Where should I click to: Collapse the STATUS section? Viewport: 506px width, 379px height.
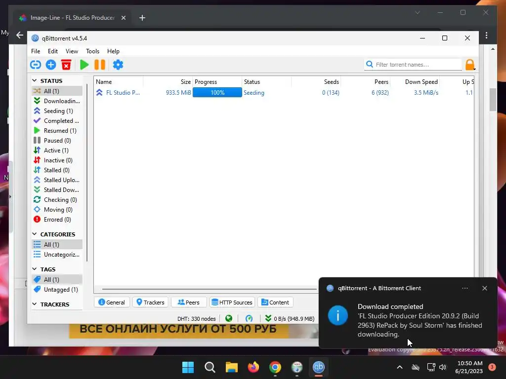coord(35,80)
